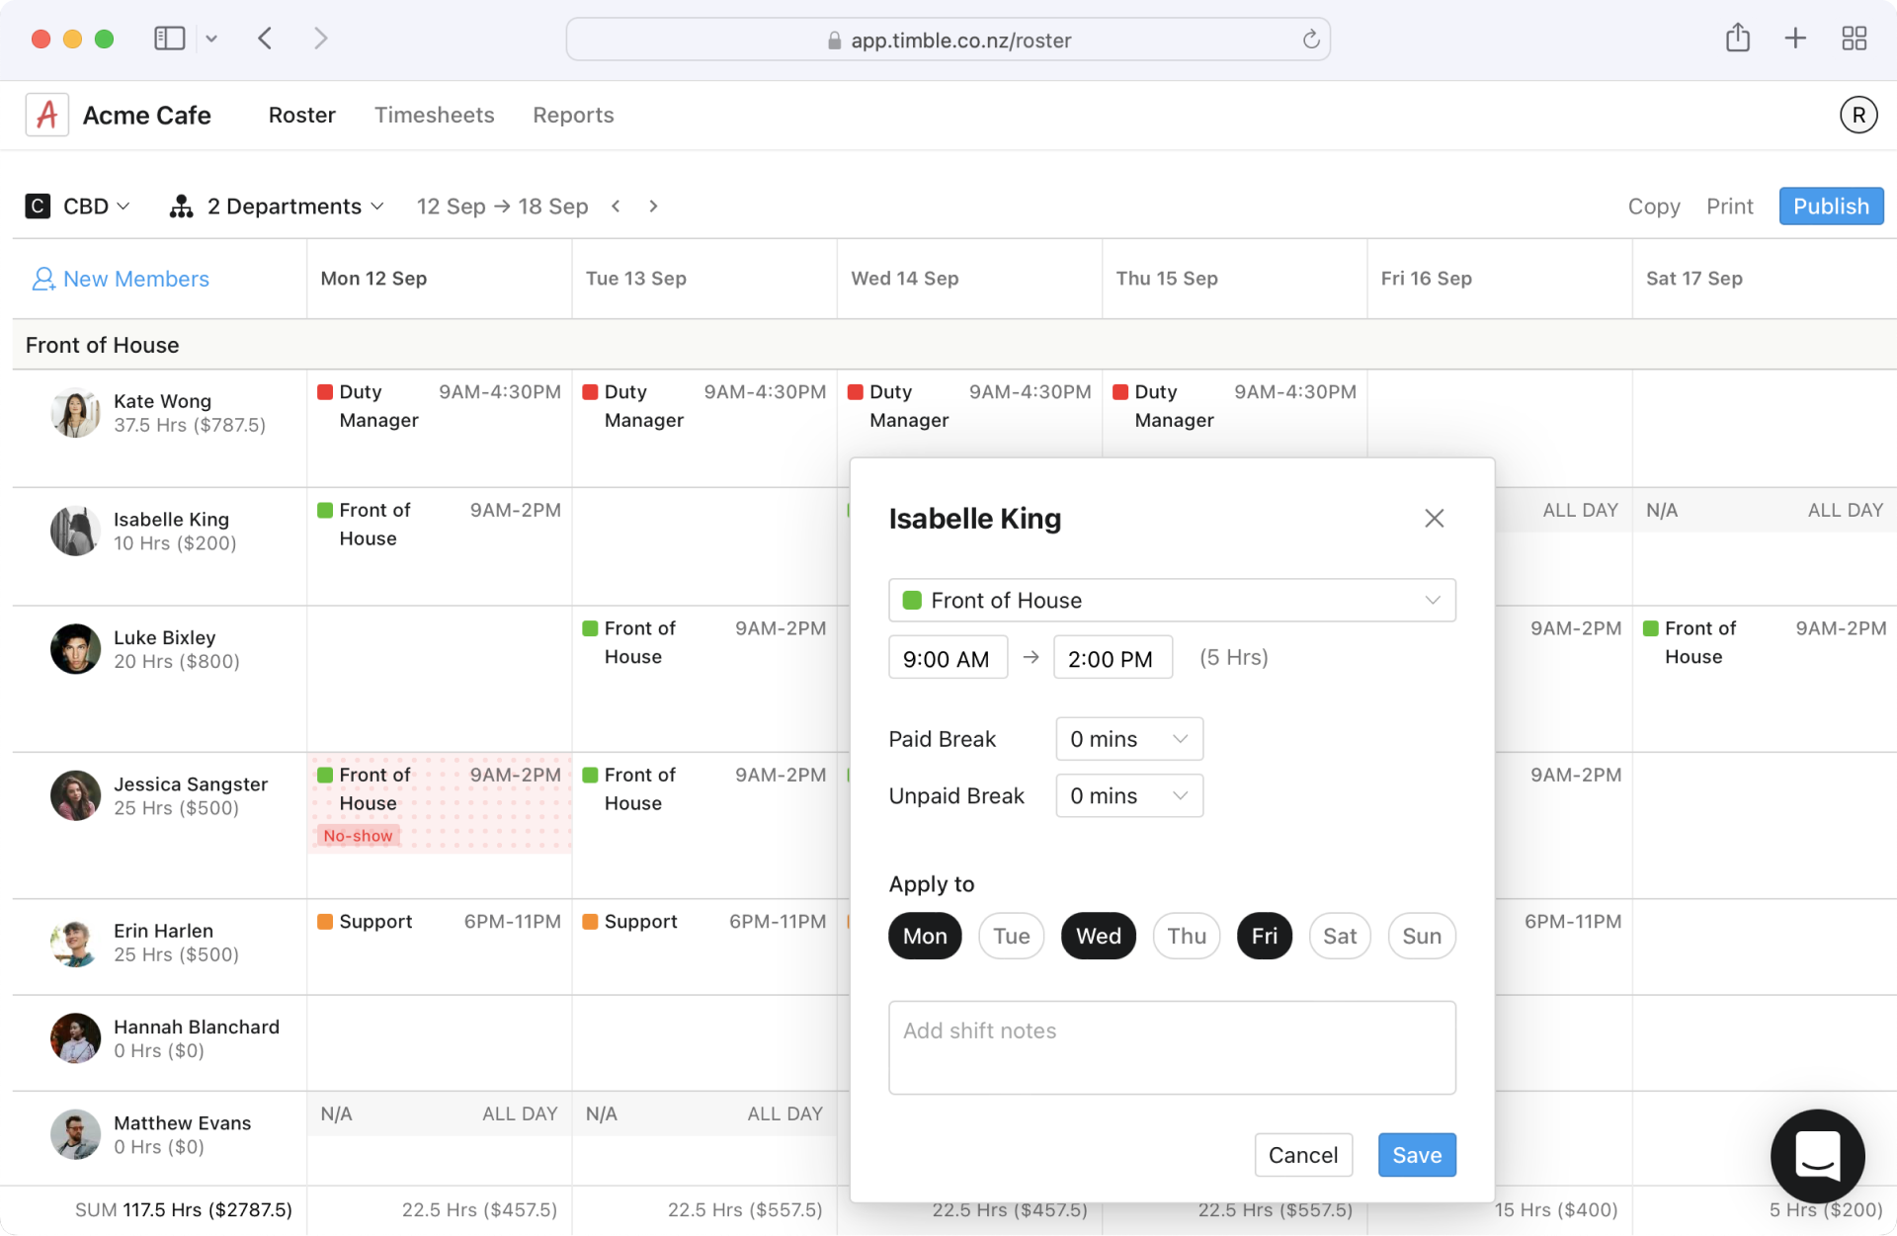Click the browser share icon
This screenshot has width=1897, height=1236.
click(1737, 39)
